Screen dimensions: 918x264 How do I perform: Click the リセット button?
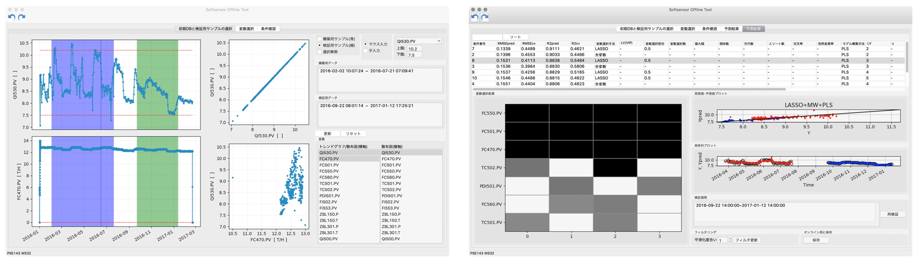pyautogui.click(x=353, y=134)
